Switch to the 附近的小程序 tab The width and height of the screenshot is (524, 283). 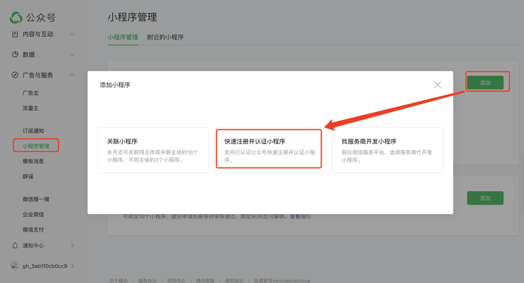[x=165, y=37]
